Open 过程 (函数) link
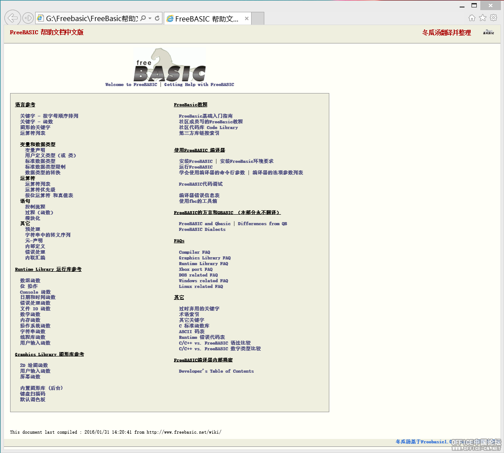The image size is (504, 453). point(39,212)
